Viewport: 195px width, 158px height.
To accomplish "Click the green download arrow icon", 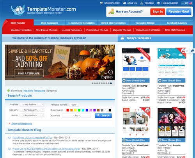I will (9, 91).
